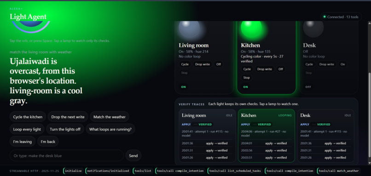Click Drop write on Desk card
This screenshot has width=371, height=176.
[326, 64]
